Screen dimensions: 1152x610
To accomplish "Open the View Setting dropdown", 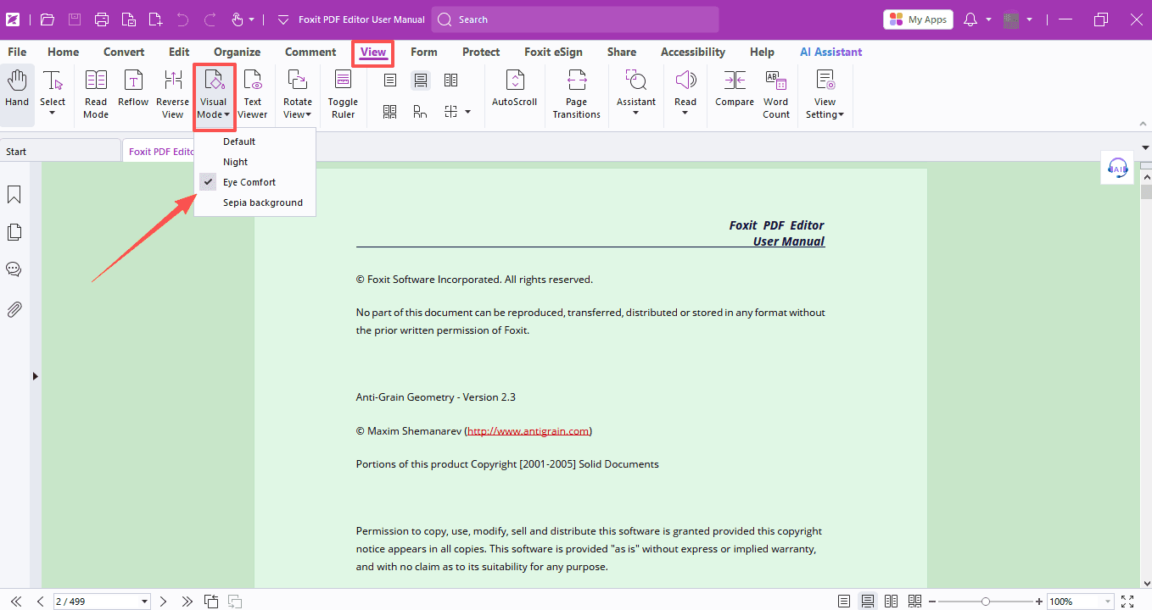I will tap(825, 93).
